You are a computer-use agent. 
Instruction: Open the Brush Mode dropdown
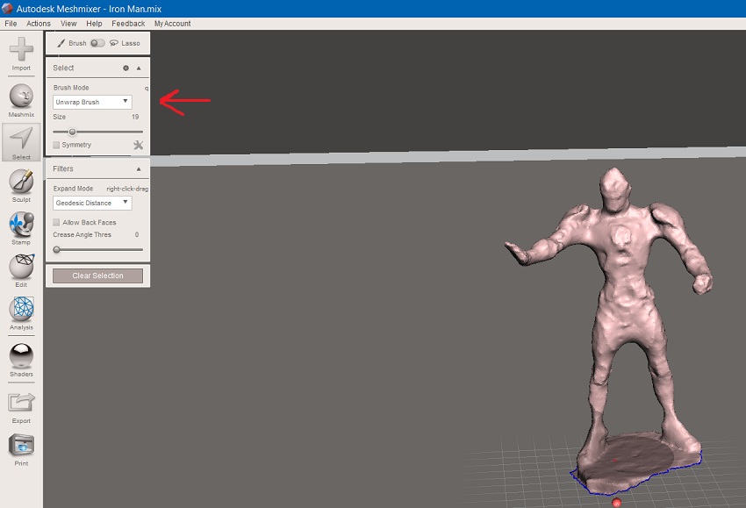pyautogui.click(x=92, y=102)
